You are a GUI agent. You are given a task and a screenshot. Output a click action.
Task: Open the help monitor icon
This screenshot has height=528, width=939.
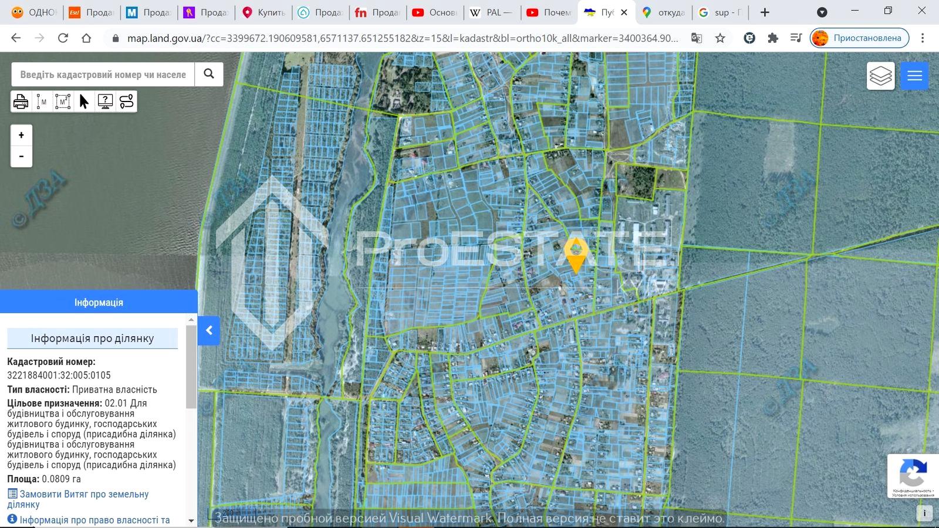click(x=105, y=101)
